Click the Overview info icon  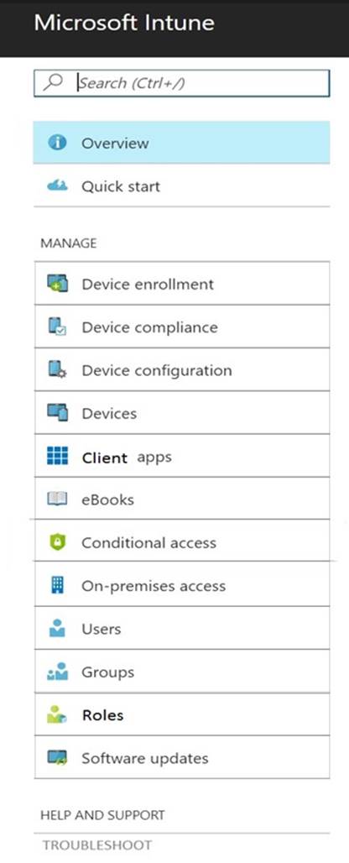(56, 143)
